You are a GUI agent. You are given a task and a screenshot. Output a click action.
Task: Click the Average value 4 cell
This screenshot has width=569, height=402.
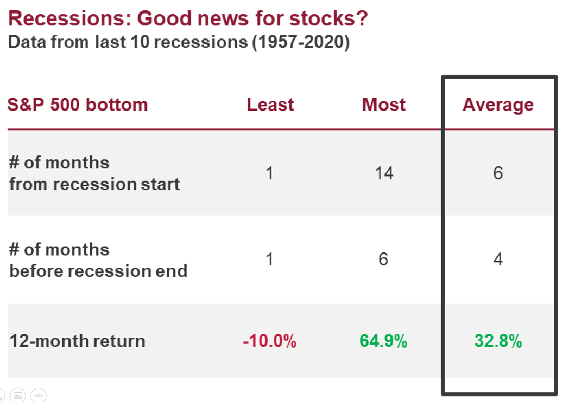point(498,260)
